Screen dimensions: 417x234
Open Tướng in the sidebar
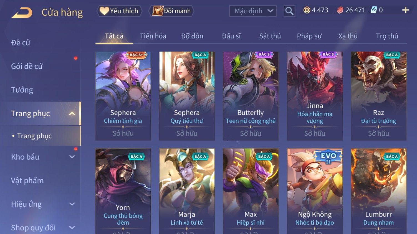click(x=22, y=90)
